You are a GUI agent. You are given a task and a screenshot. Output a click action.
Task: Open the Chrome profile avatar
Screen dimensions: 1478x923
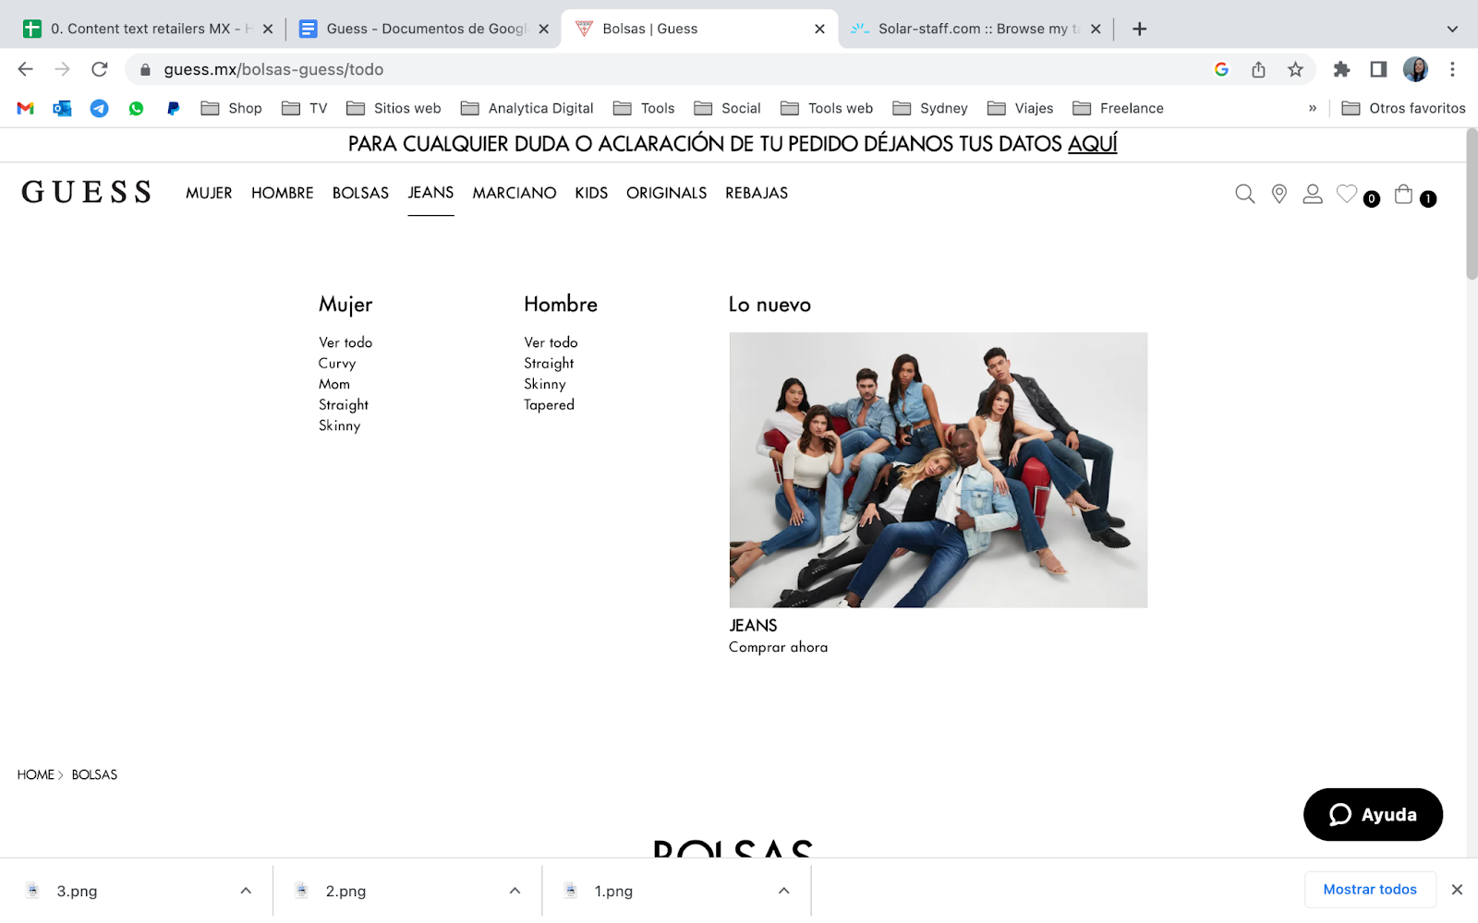coord(1415,69)
